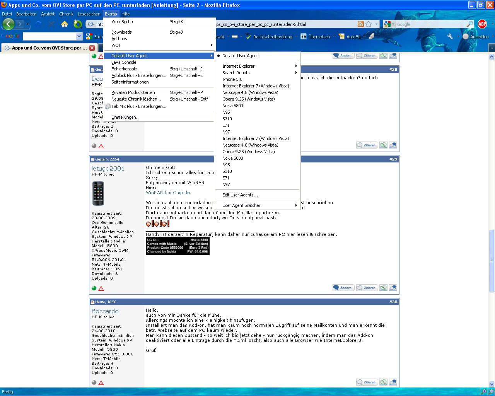The image size is (495, 396).
Task: Open Fehlerkonsole from the Extras menu
Action: (x=159, y=69)
